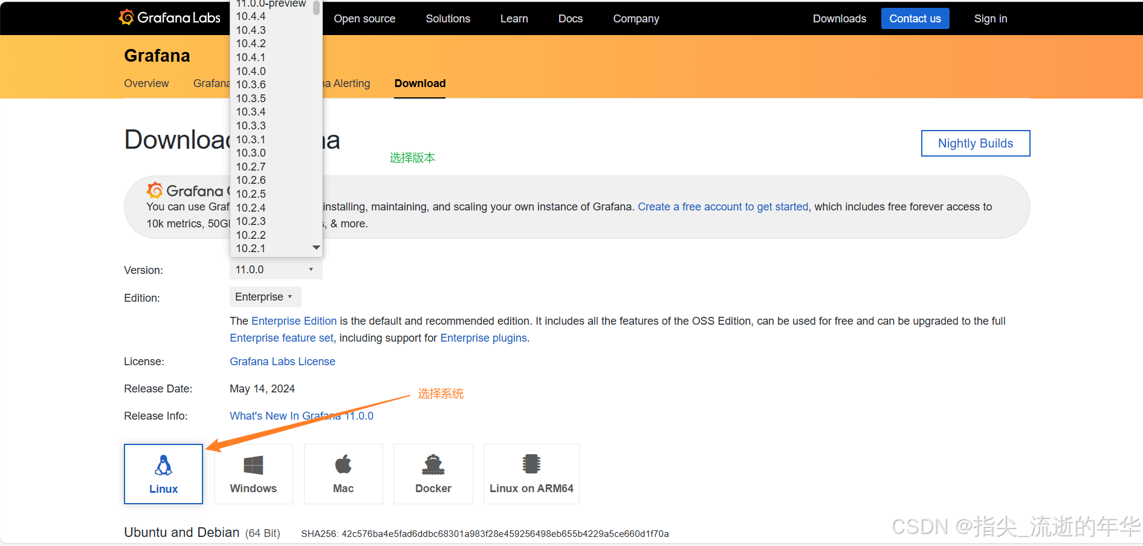Click Create a free account link
This screenshot has width=1143, height=546.
pos(723,207)
